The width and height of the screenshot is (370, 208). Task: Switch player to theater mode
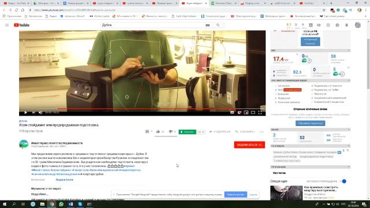(253, 113)
